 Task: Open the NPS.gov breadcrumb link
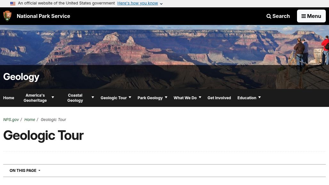(x=11, y=119)
